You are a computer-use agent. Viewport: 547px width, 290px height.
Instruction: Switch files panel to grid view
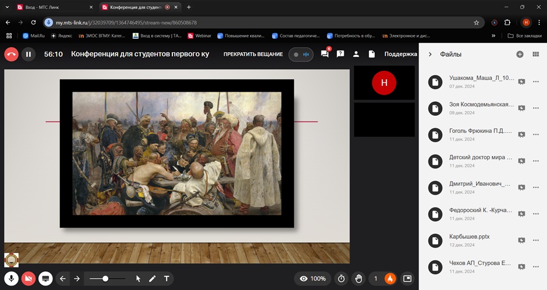[x=536, y=55]
